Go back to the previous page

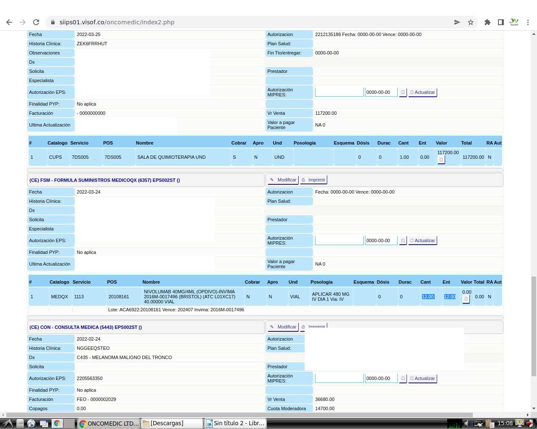[9, 22]
